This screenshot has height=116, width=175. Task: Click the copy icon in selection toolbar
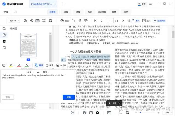click(x=4, y=65)
